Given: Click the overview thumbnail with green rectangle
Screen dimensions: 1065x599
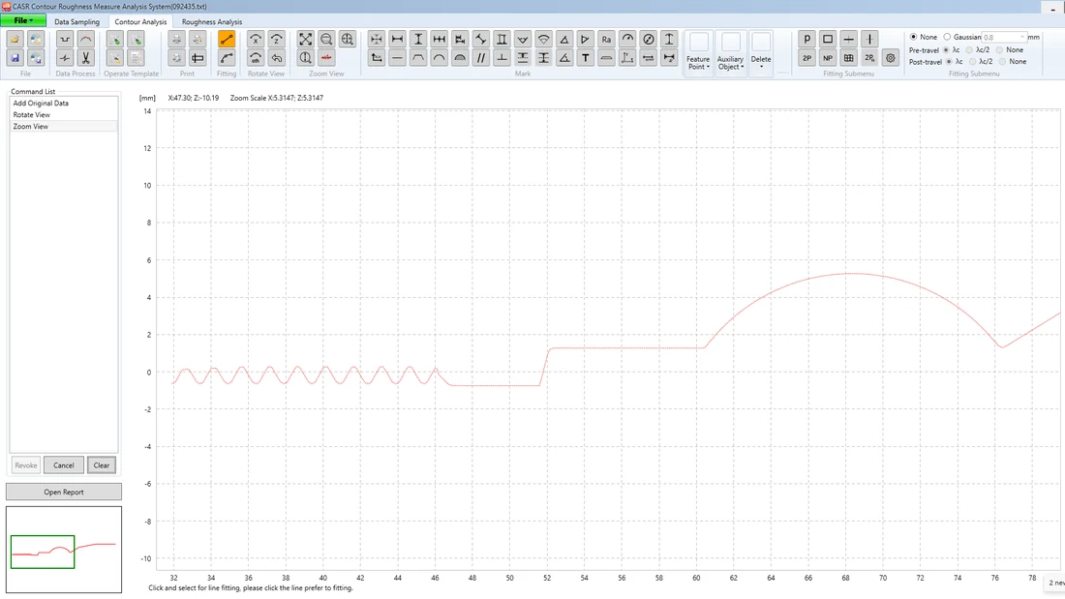Looking at the screenshot, I should tap(64, 550).
